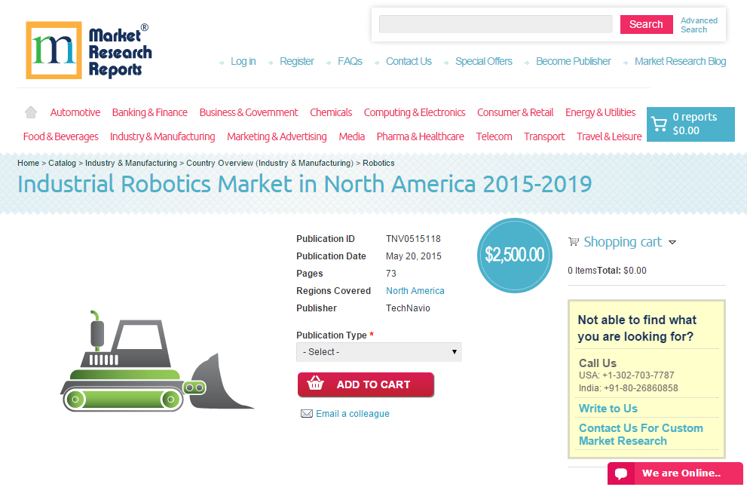Open the Log in page
Image resolution: width=747 pixels, height=487 pixels.
pyautogui.click(x=243, y=61)
